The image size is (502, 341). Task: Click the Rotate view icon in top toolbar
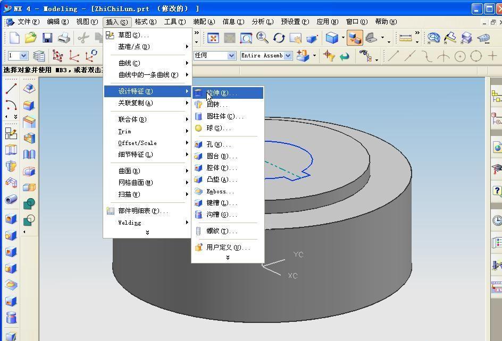[279, 38]
